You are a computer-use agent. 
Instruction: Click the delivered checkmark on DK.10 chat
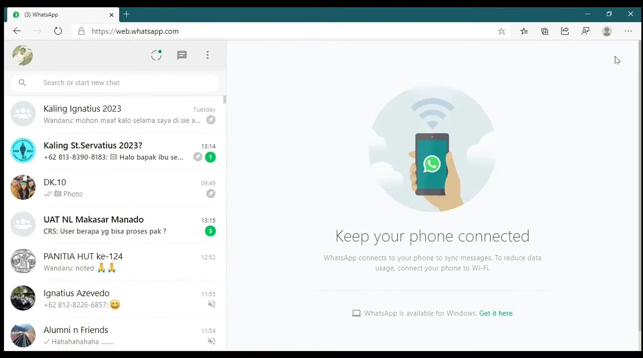tap(47, 194)
